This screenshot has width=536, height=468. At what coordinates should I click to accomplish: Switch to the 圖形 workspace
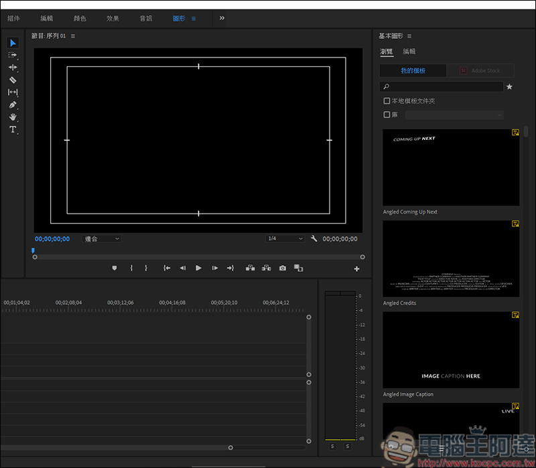(x=179, y=19)
